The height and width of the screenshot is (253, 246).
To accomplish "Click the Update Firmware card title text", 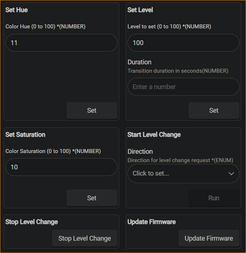I will pos(152,222).
